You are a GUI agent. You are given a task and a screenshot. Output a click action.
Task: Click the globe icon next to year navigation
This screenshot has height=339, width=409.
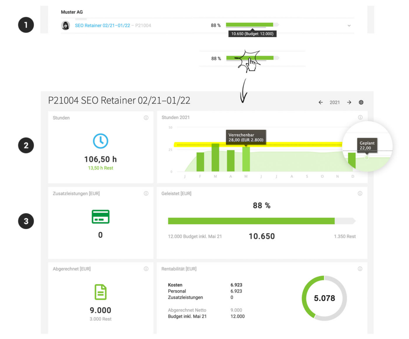pos(361,102)
